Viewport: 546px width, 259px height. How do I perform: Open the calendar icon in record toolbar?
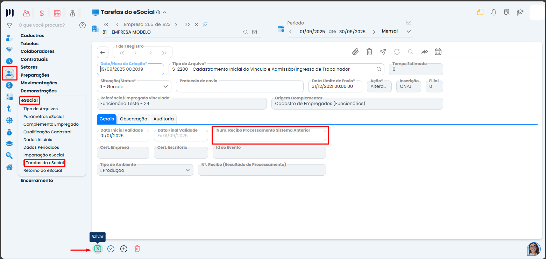[x=438, y=52]
